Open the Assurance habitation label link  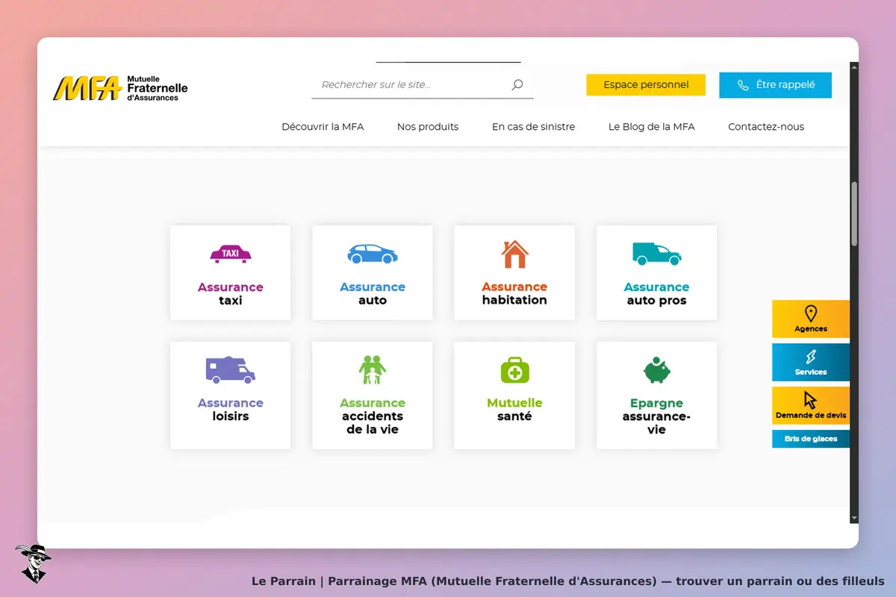514,293
